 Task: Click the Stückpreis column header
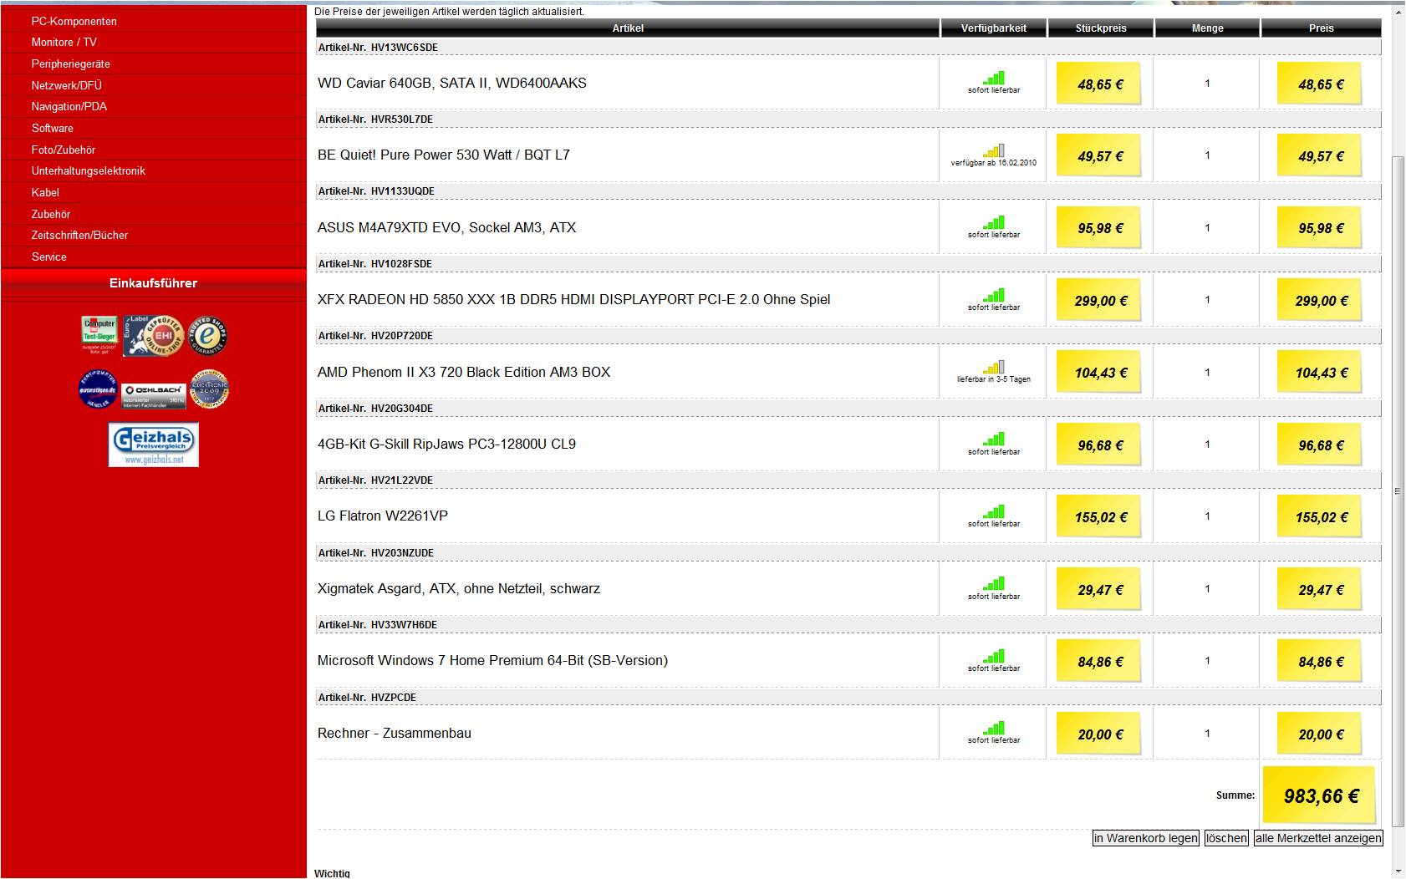pos(1101,28)
